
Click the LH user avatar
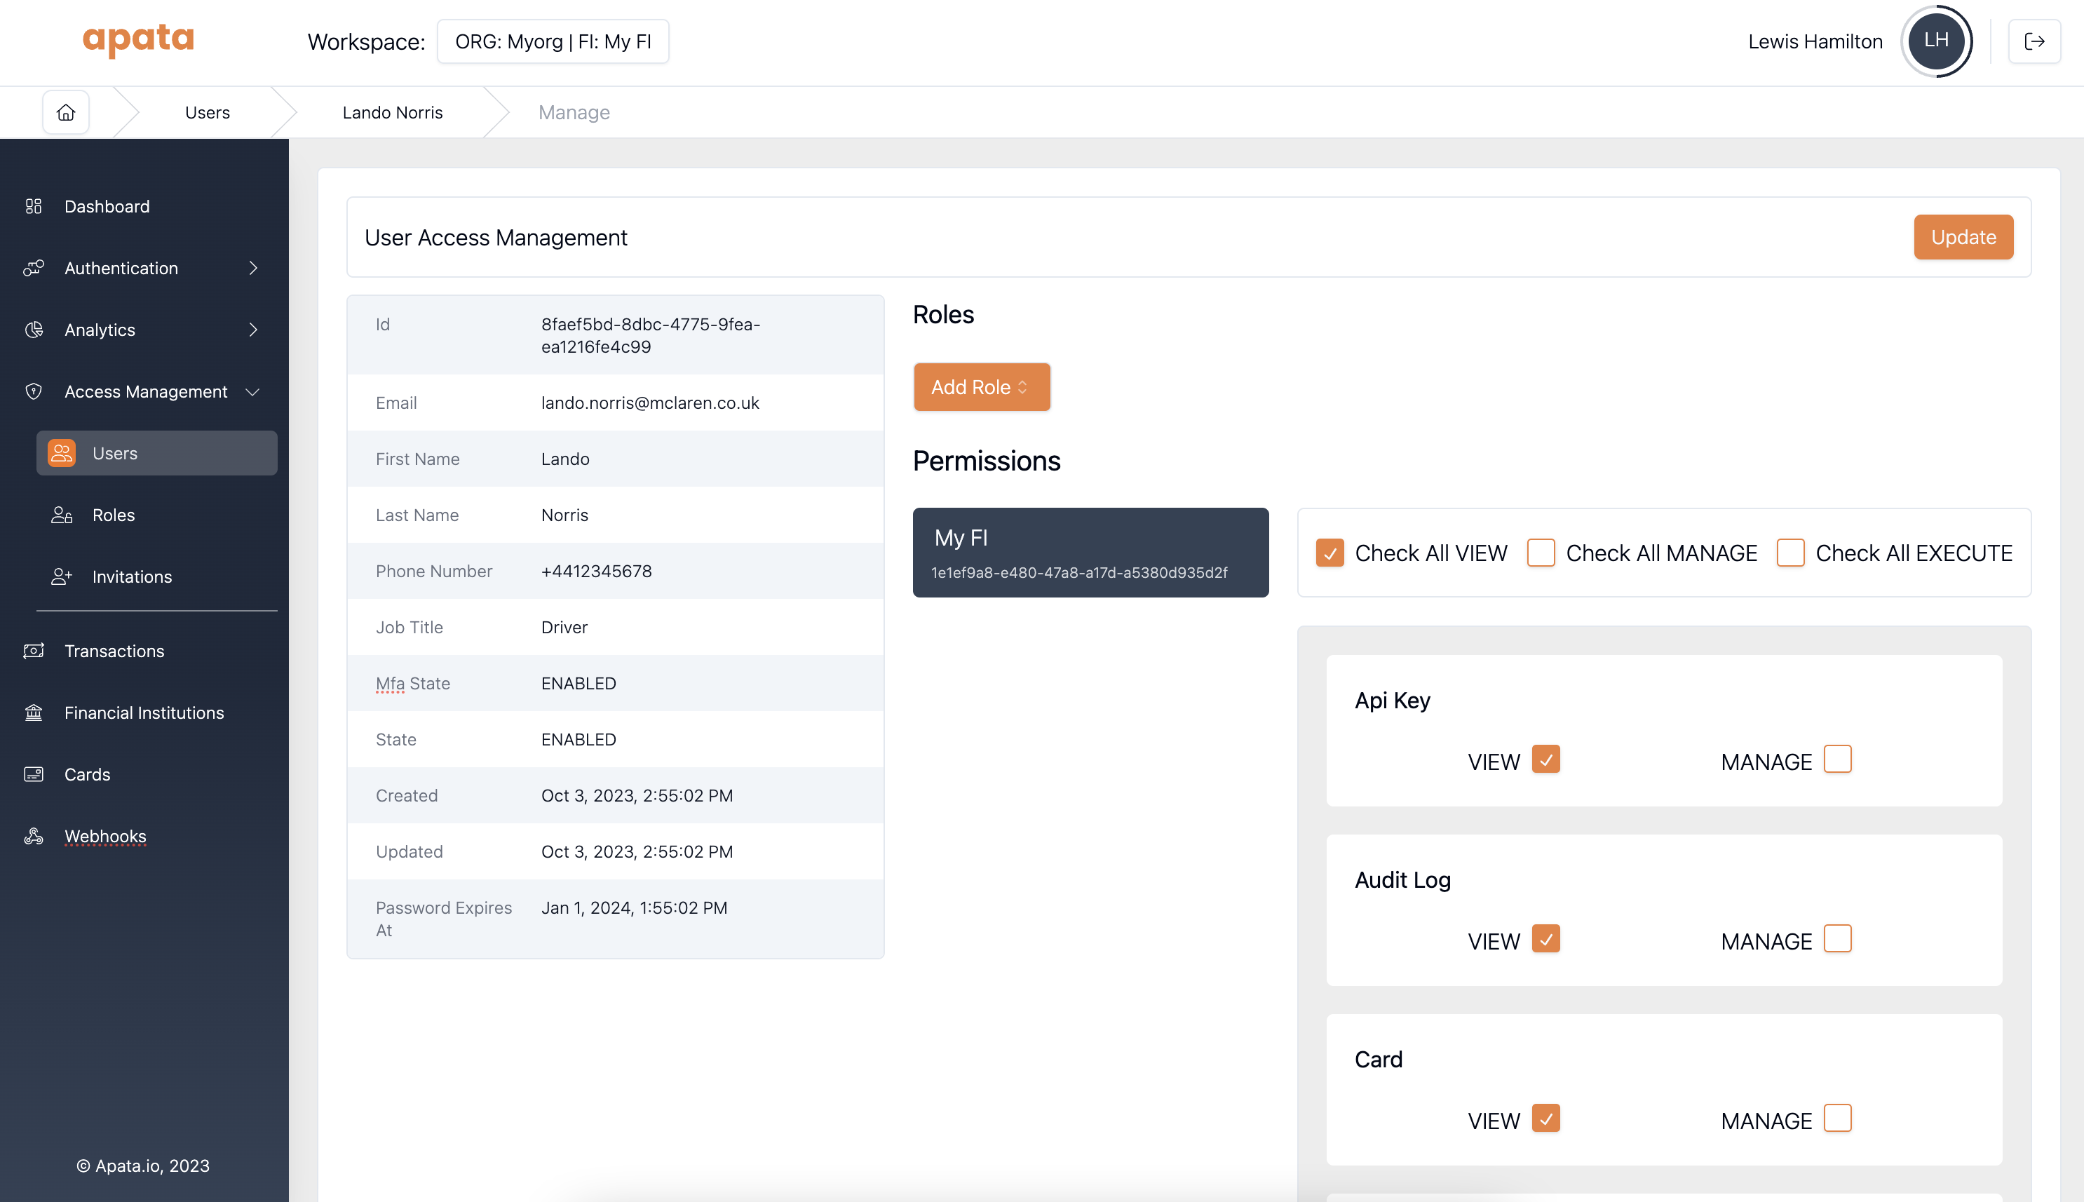pos(1935,41)
